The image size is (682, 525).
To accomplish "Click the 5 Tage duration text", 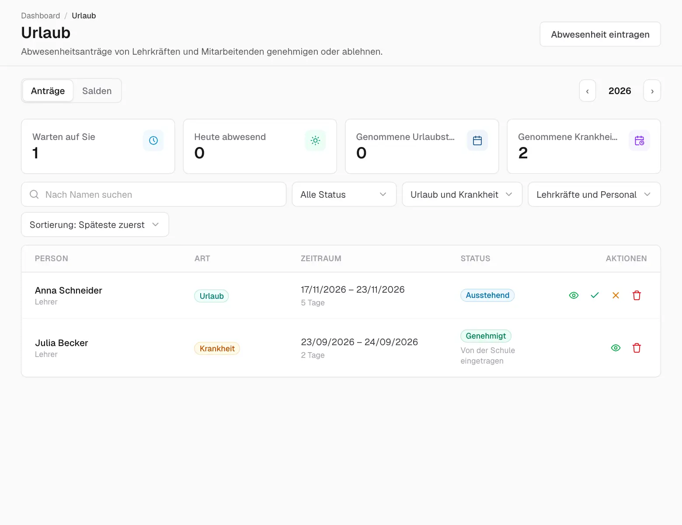I will (x=313, y=303).
